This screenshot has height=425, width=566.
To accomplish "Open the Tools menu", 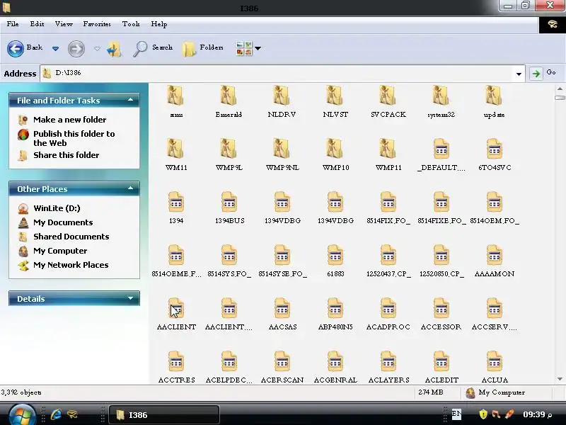I will (131, 24).
